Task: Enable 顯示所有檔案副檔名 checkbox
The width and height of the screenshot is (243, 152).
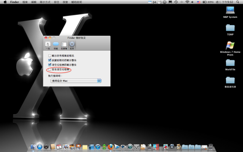Action: pos(50,55)
